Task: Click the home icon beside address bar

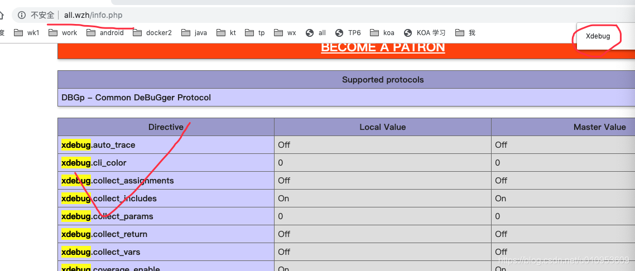Action: point(1,16)
